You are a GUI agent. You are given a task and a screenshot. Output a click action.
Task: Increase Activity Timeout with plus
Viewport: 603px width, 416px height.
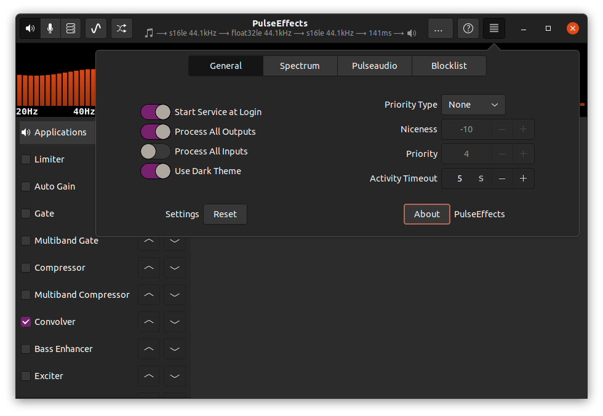point(524,178)
